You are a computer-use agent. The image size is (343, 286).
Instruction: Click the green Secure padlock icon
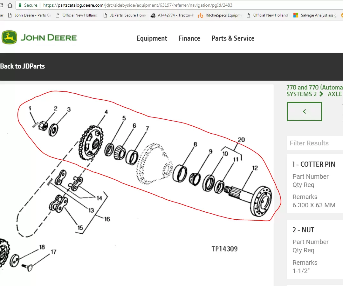tap(20, 5)
